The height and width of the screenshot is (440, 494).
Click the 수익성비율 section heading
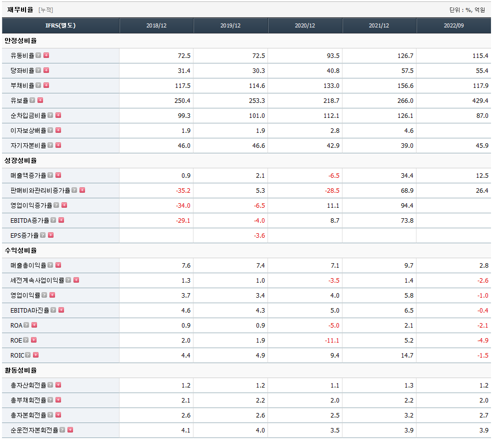(x=20, y=250)
